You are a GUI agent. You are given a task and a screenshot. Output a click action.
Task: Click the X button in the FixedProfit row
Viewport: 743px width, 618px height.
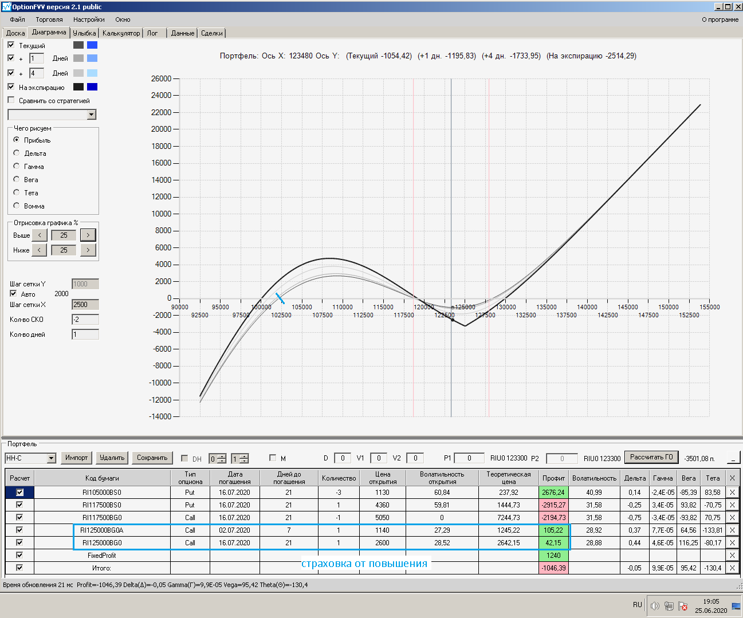coord(732,556)
